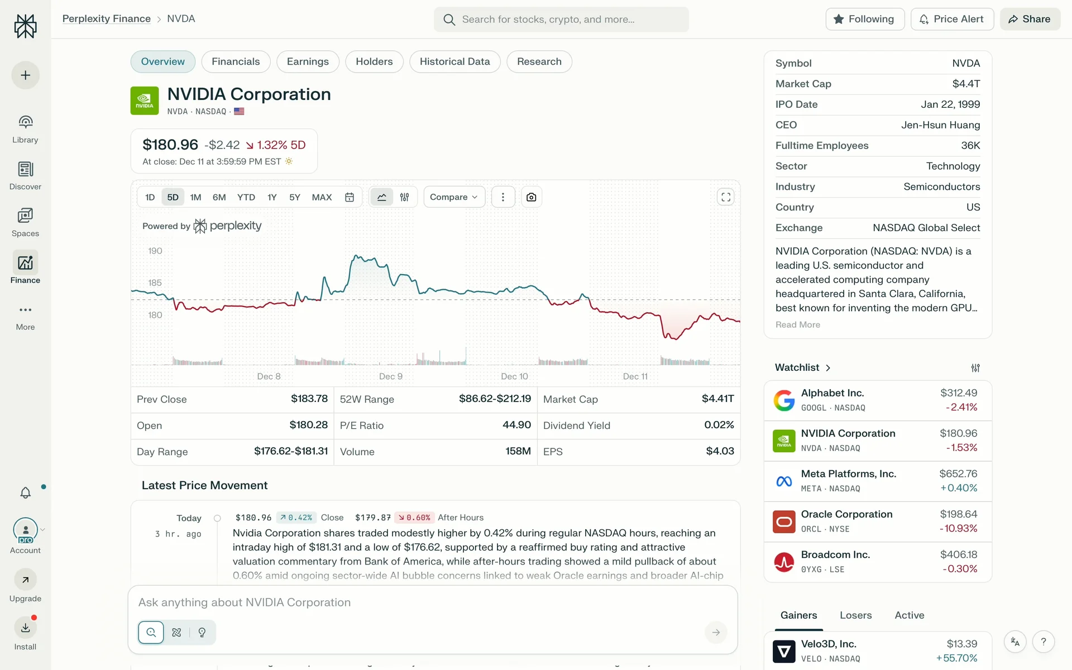Switch to the Financials tab
This screenshot has width=1072, height=670.
236,61
